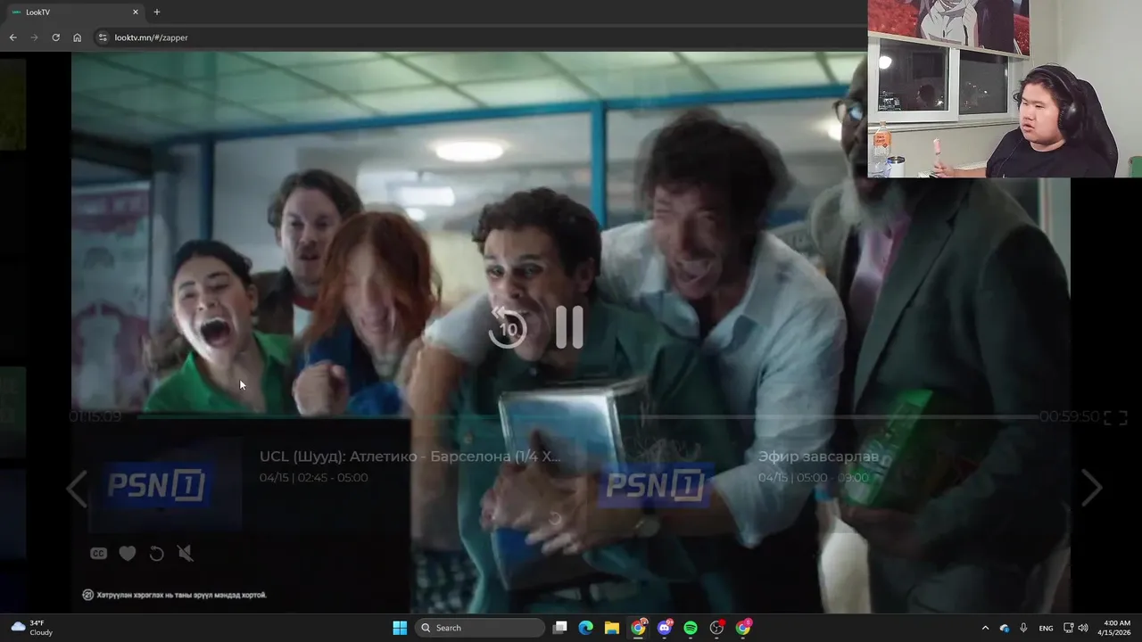
Task: Open weather widget 34°F Cloudy
Action: 32,628
